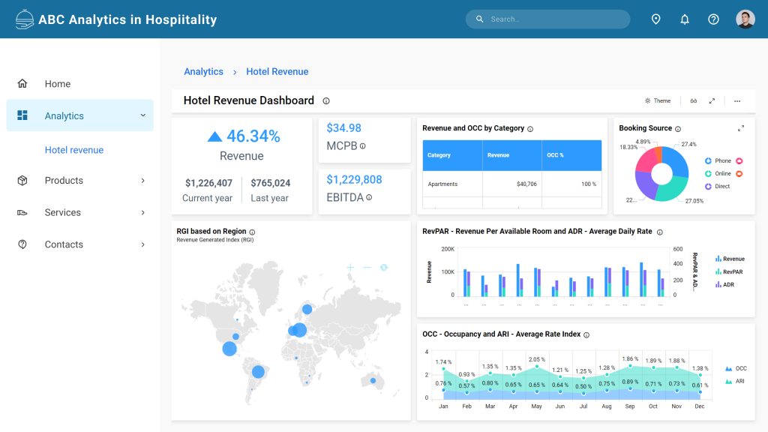Zoom out of the world map
768x432 pixels.
[367, 268]
